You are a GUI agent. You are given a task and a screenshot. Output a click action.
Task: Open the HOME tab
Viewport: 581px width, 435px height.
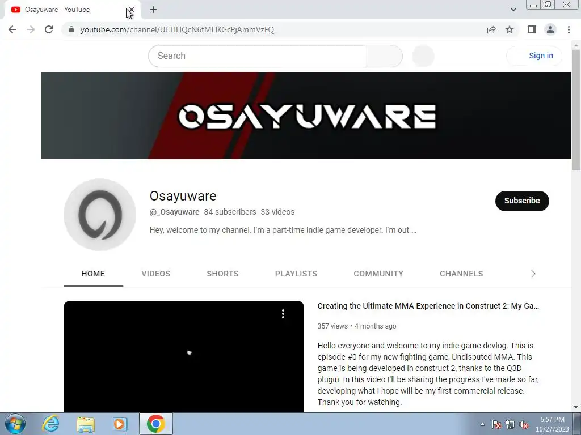coord(94,274)
